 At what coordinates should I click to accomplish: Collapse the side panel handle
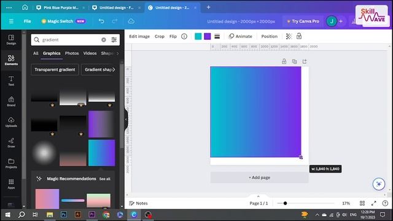126,119
